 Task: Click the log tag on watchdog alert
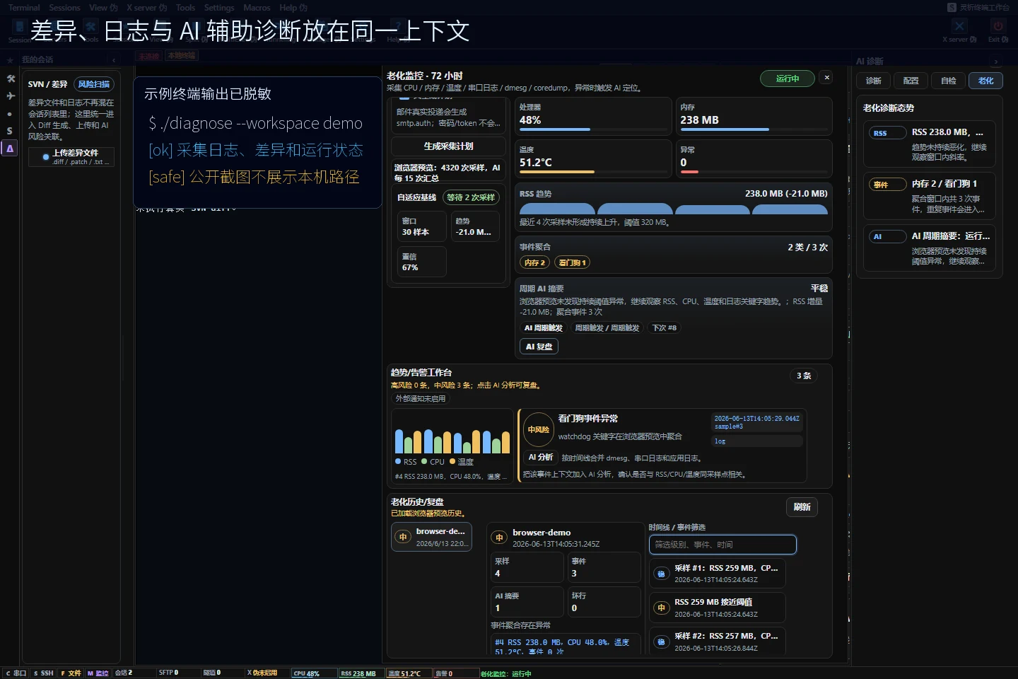(757, 441)
